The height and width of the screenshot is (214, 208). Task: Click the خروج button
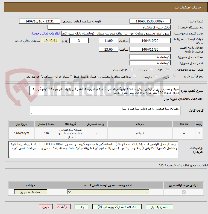46,207
